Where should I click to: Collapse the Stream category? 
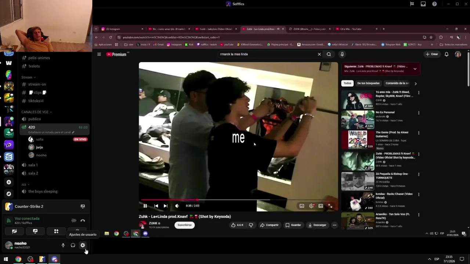tap(28, 77)
